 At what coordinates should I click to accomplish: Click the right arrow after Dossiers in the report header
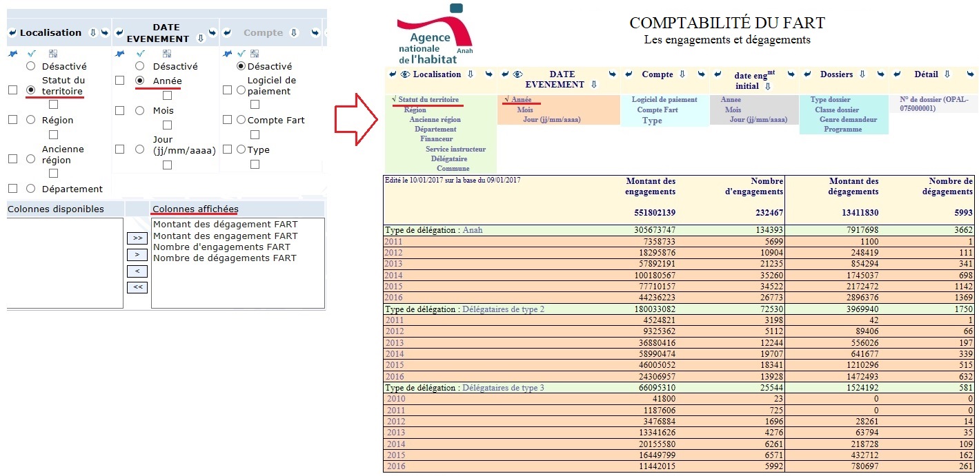point(881,74)
